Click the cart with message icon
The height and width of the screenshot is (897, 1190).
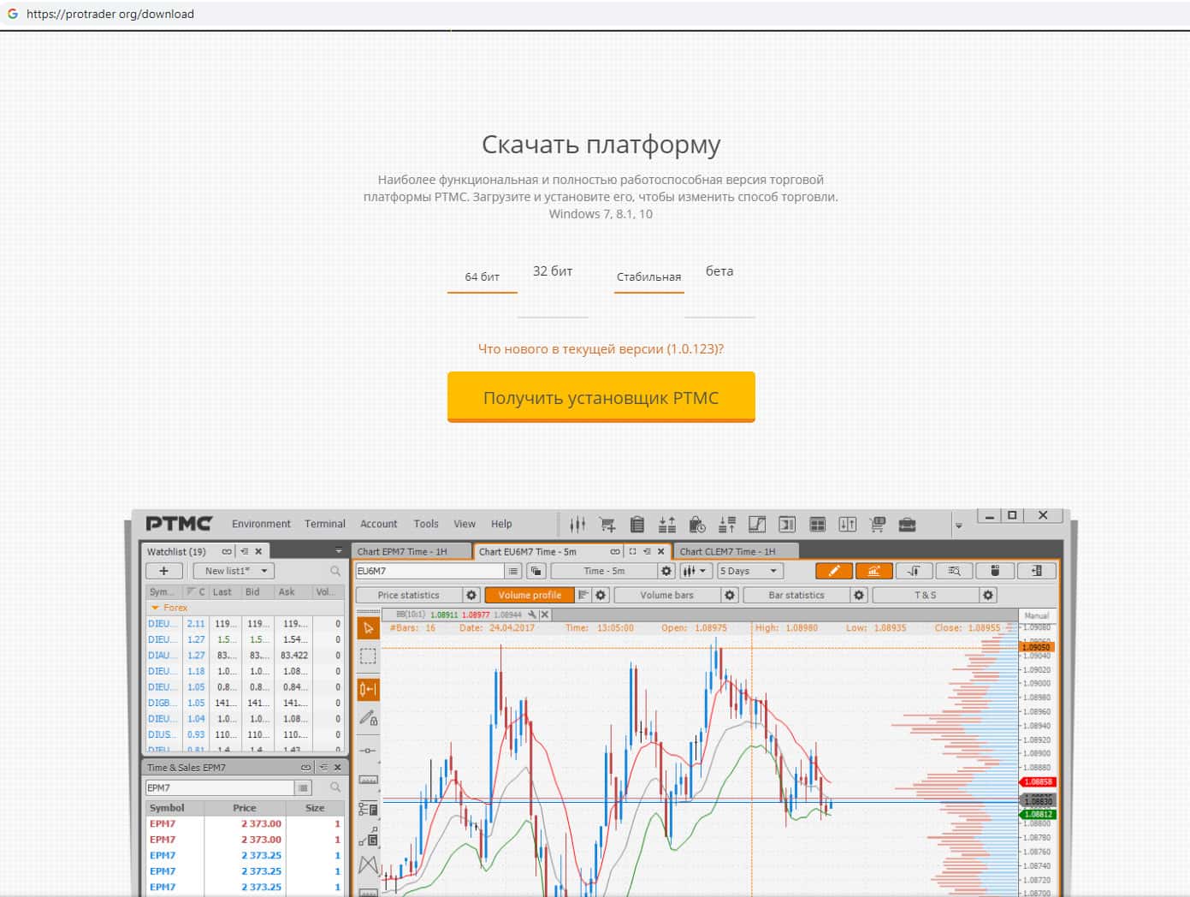click(877, 524)
